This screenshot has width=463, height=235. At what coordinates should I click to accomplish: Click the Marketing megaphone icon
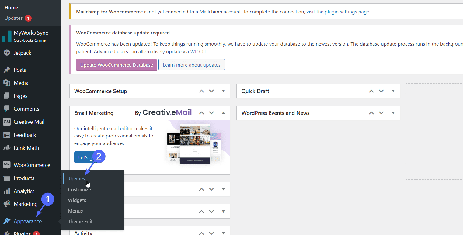point(7,204)
